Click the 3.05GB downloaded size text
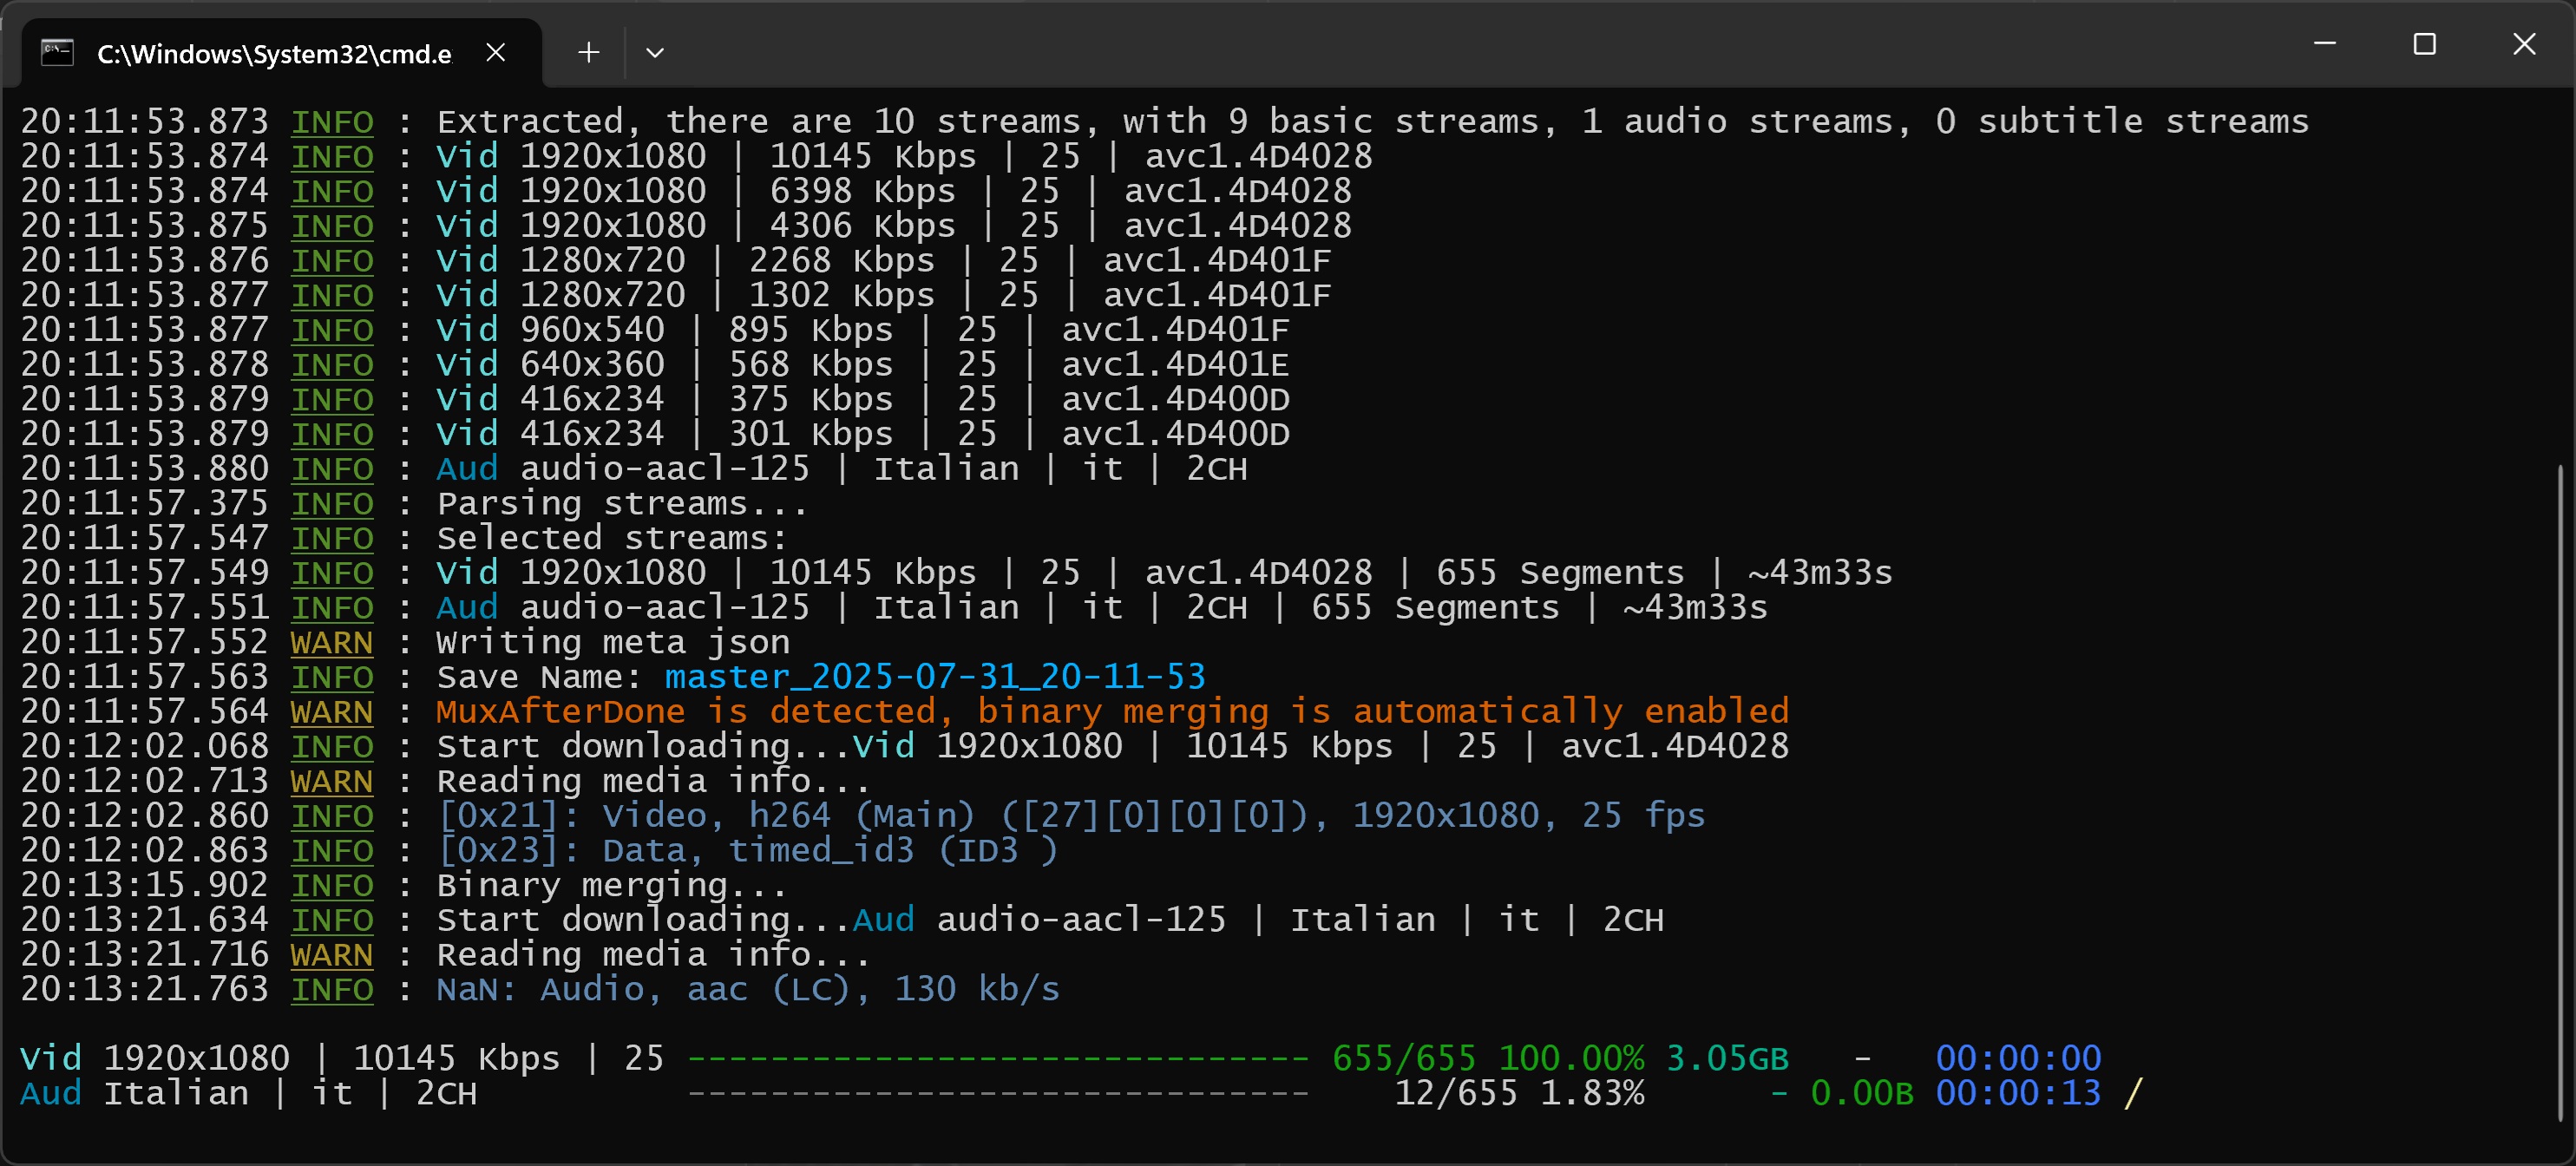This screenshot has width=2576, height=1166. click(x=1727, y=1058)
